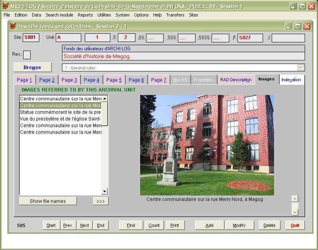Open the Indexation tab
The image size is (318, 250).
point(291,80)
